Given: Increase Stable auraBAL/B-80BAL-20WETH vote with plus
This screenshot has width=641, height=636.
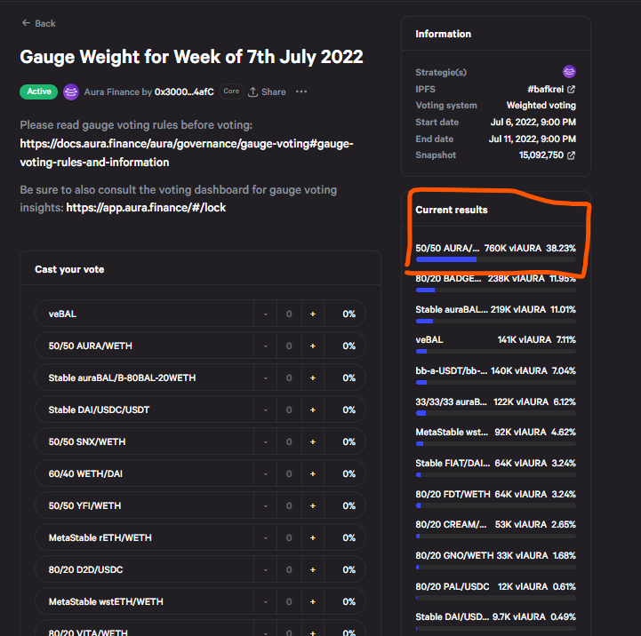Looking at the screenshot, I should pos(313,378).
